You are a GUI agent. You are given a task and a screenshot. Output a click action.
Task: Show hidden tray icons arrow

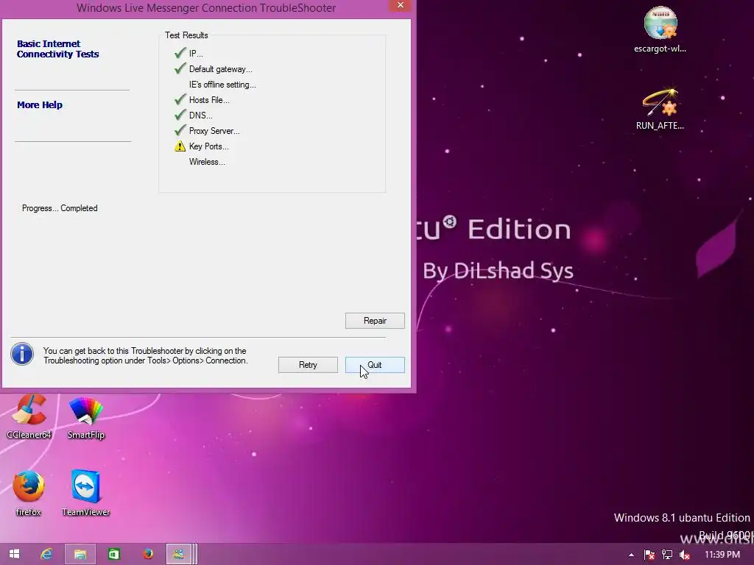click(x=631, y=555)
